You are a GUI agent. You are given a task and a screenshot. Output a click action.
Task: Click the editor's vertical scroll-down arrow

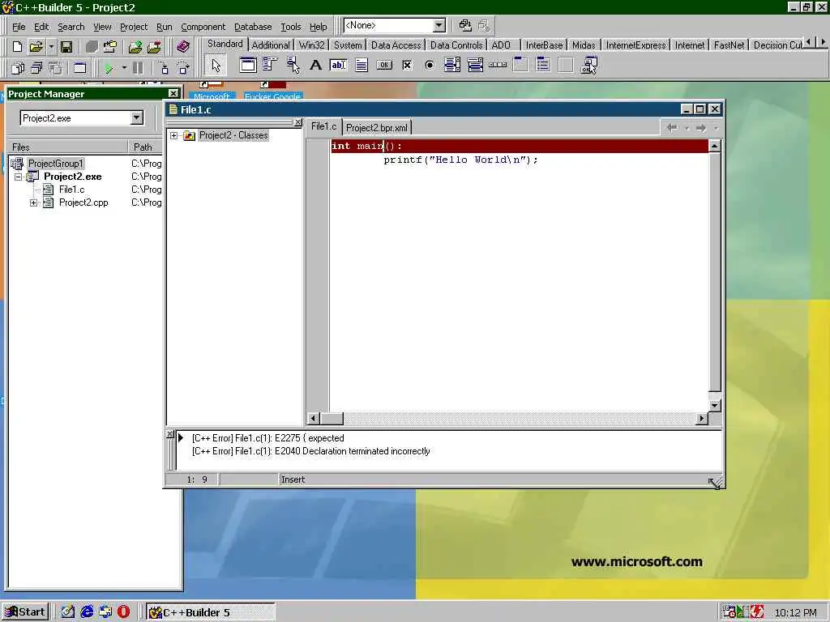tap(715, 406)
